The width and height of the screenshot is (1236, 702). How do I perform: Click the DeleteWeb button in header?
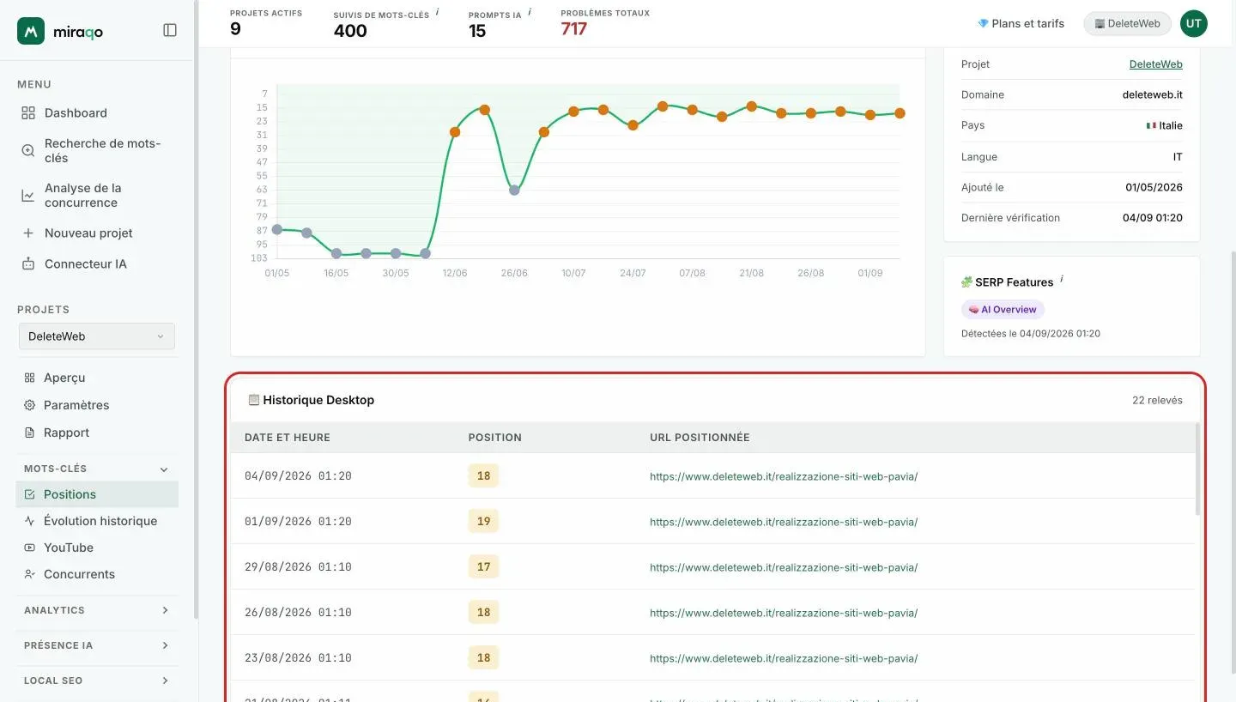click(x=1128, y=24)
